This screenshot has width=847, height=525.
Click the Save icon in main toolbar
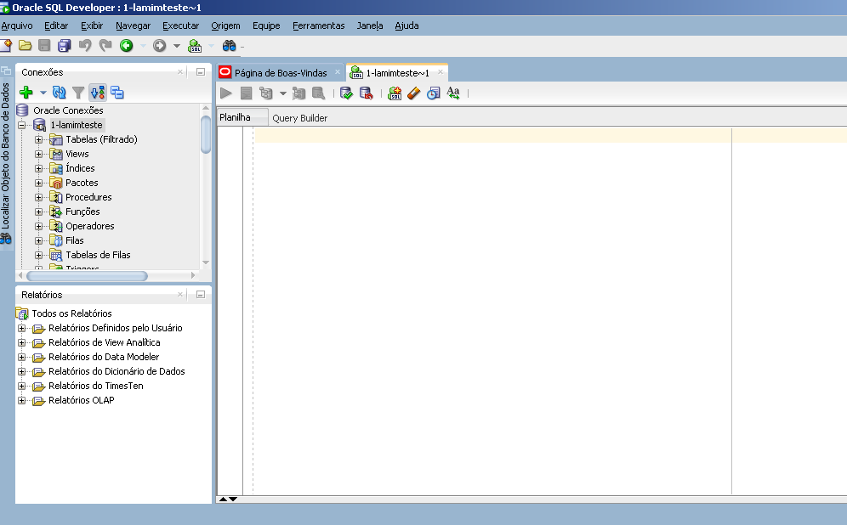44,46
